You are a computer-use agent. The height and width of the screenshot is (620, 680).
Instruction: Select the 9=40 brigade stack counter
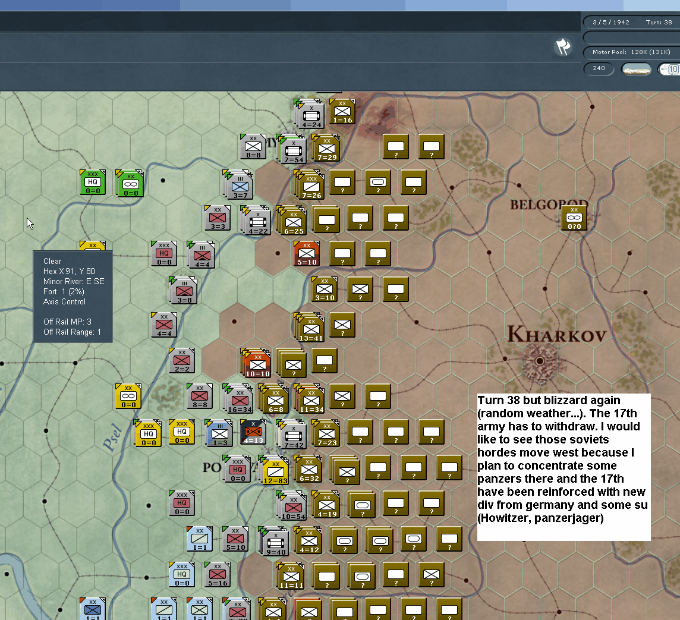pos(274,541)
